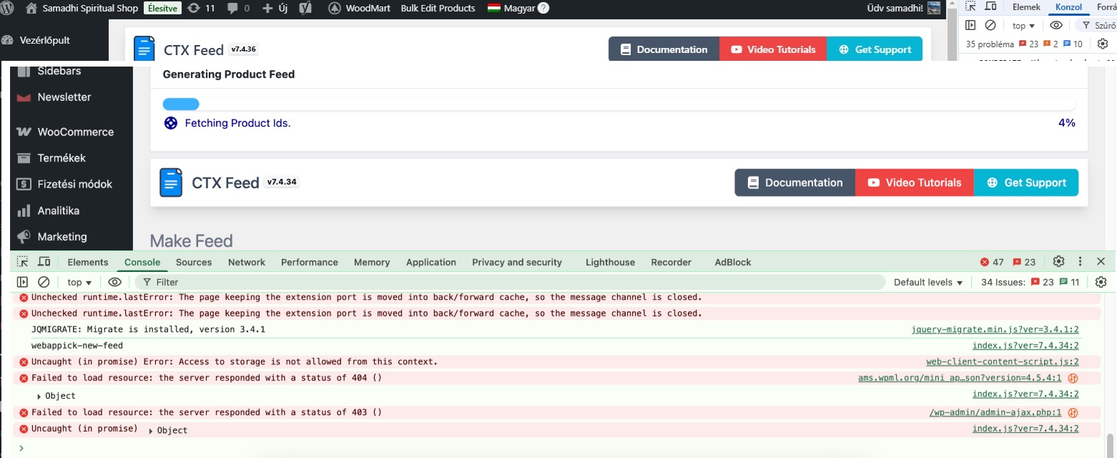Viewport: 1117px width, 458px height.
Task: Clear the console in the bottom DevTools
Action: click(44, 282)
